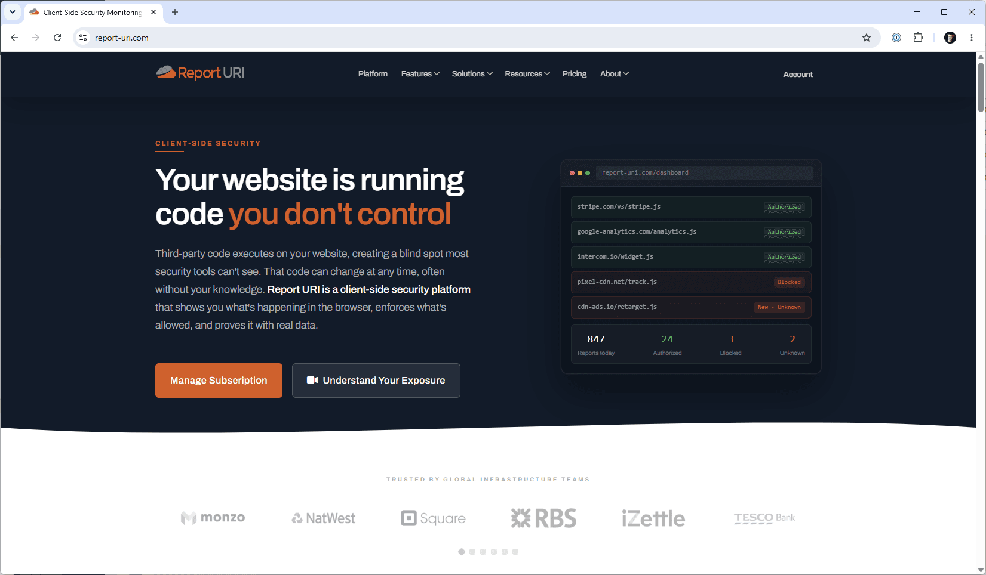Click Understand Your Exposure button
986x575 pixels.
coord(376,381)
